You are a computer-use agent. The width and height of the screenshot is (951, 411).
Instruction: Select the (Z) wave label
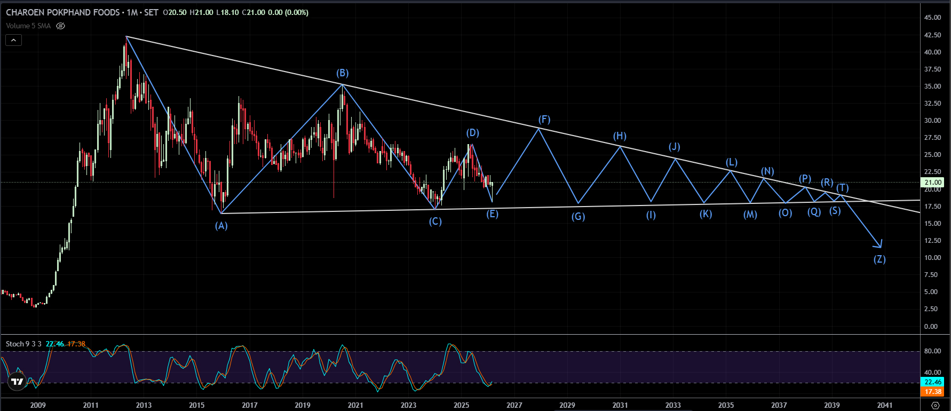(x=879, y=259)
